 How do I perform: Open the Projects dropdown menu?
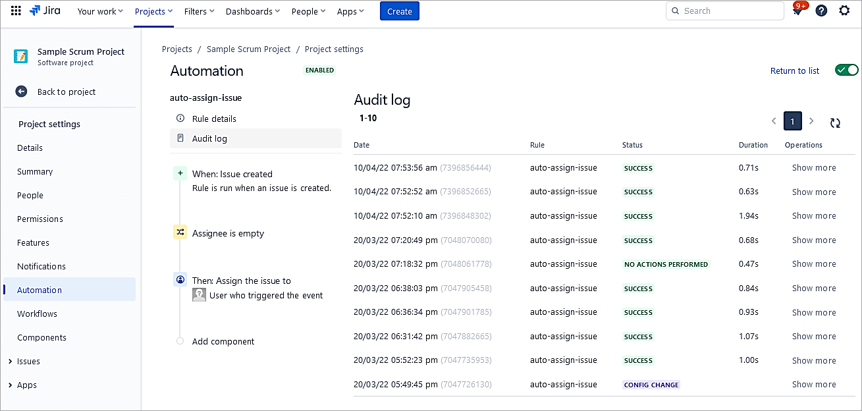click(x=153, y=11)
